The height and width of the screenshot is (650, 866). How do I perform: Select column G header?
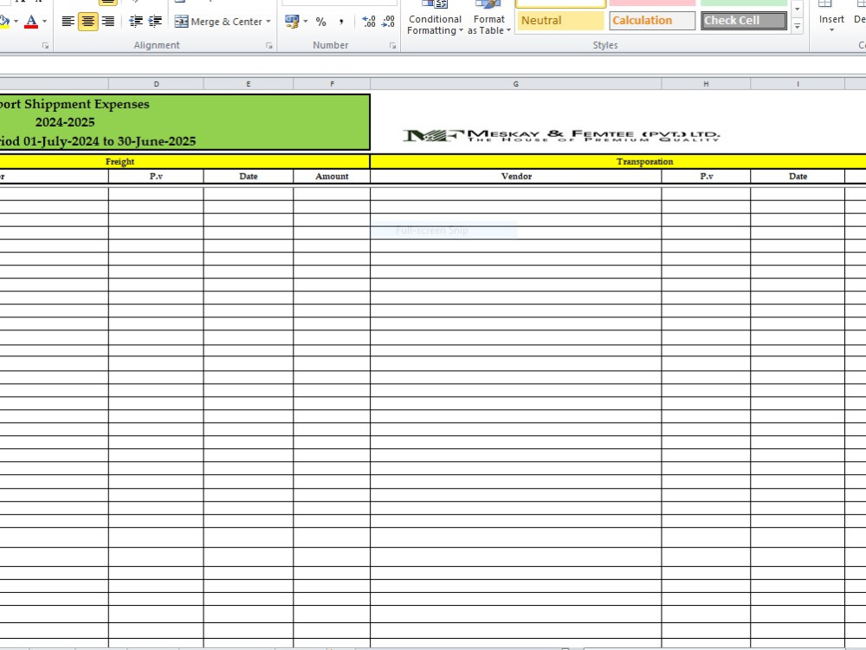(x=516, y=84)
